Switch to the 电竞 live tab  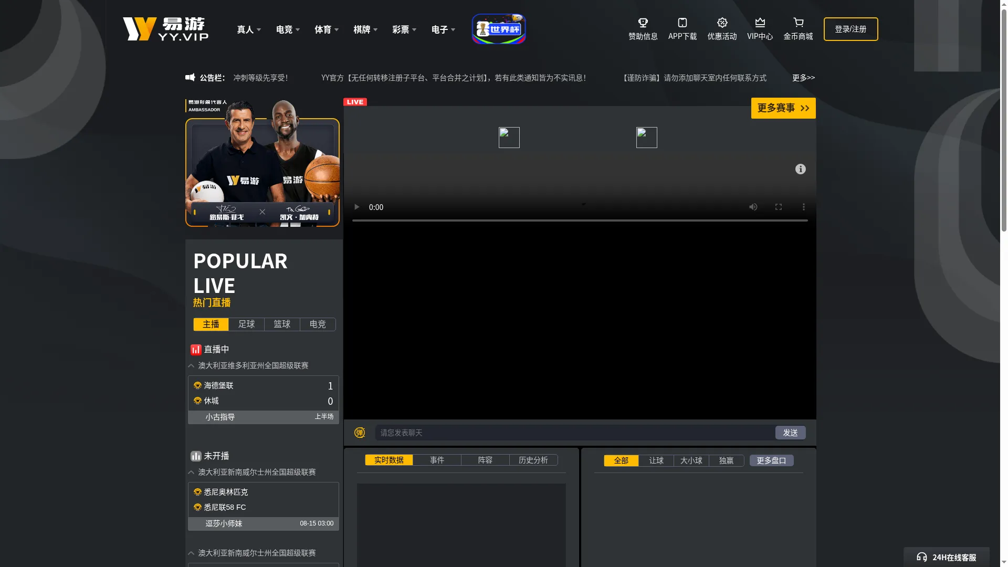[318, 324]
